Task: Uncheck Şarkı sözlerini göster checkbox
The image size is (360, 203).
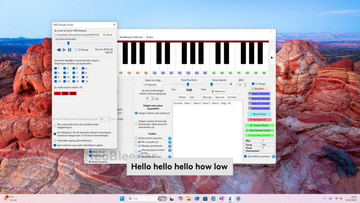Action: coord(55,145)
